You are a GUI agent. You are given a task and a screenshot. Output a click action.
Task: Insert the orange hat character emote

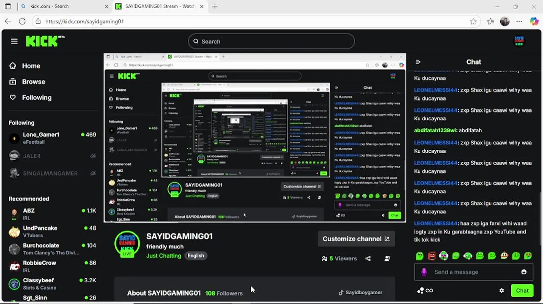504,255
